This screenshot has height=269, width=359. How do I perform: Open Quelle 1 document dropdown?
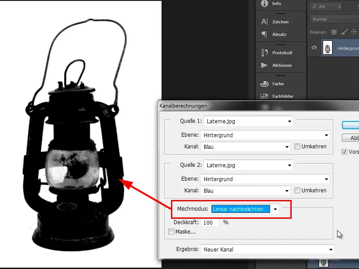click(x=249, y=121)
